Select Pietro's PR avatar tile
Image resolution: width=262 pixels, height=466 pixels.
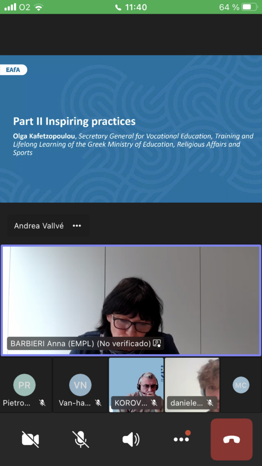[x=26, y=385]
